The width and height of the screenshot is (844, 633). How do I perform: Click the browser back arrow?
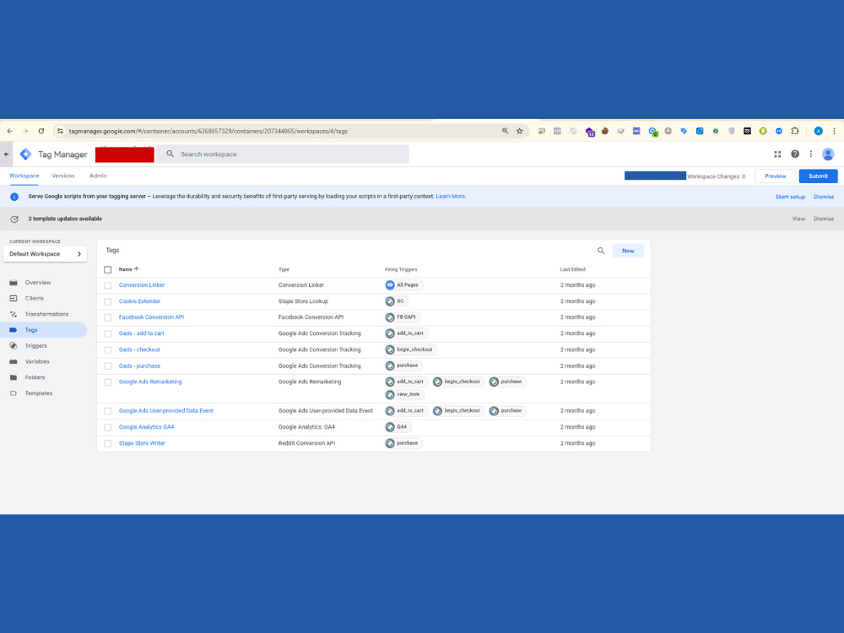pyautogui.click(x=9, y=131)
